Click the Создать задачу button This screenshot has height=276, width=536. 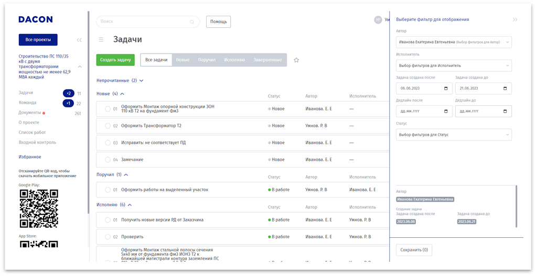tap(115, 60)
